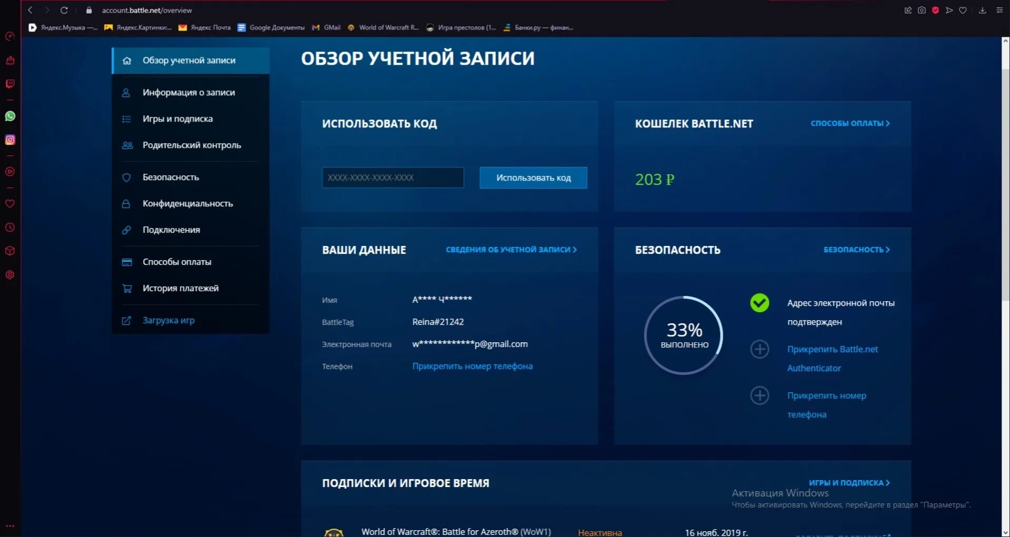Click the address bar URL account.battle.net/overview
The width and height of the screenshot is (1010, 537).
point(147,10)
